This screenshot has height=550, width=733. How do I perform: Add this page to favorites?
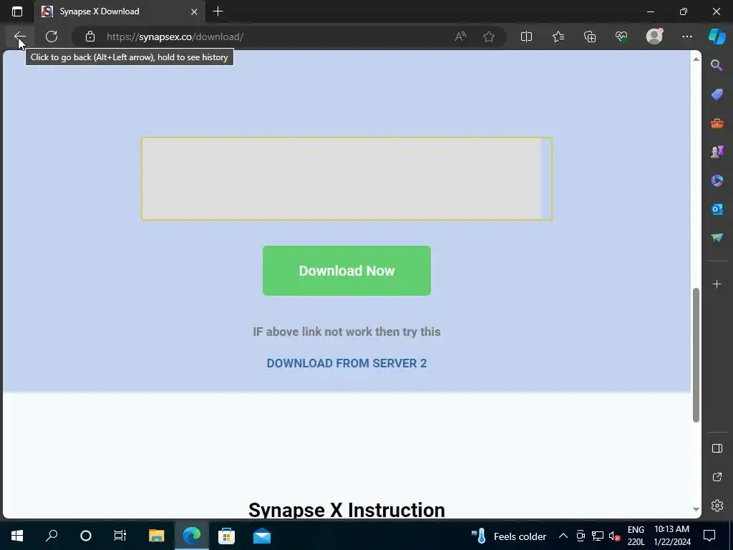point(489,37)
